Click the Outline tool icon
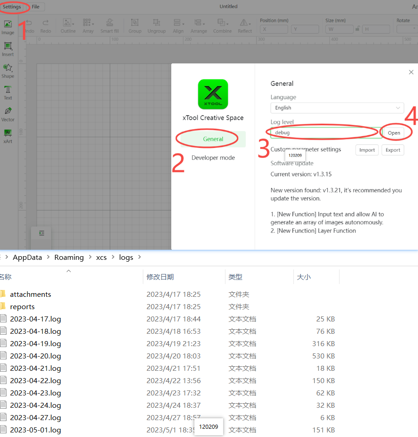The image size is (418, 437). coord(68,26)
